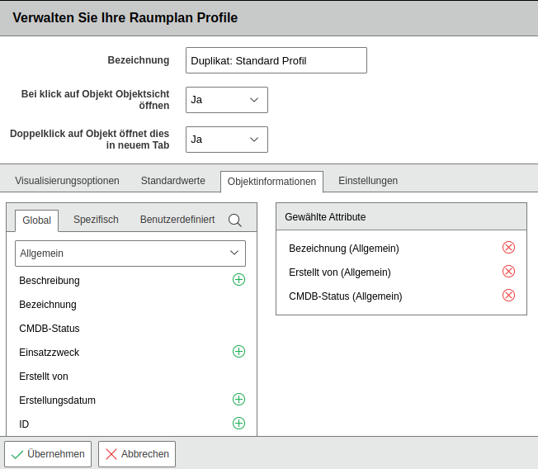This screenshot has height=469, width=538.
Task: Click Einsatzzweck list entry
Action: [x=49, y=353]
